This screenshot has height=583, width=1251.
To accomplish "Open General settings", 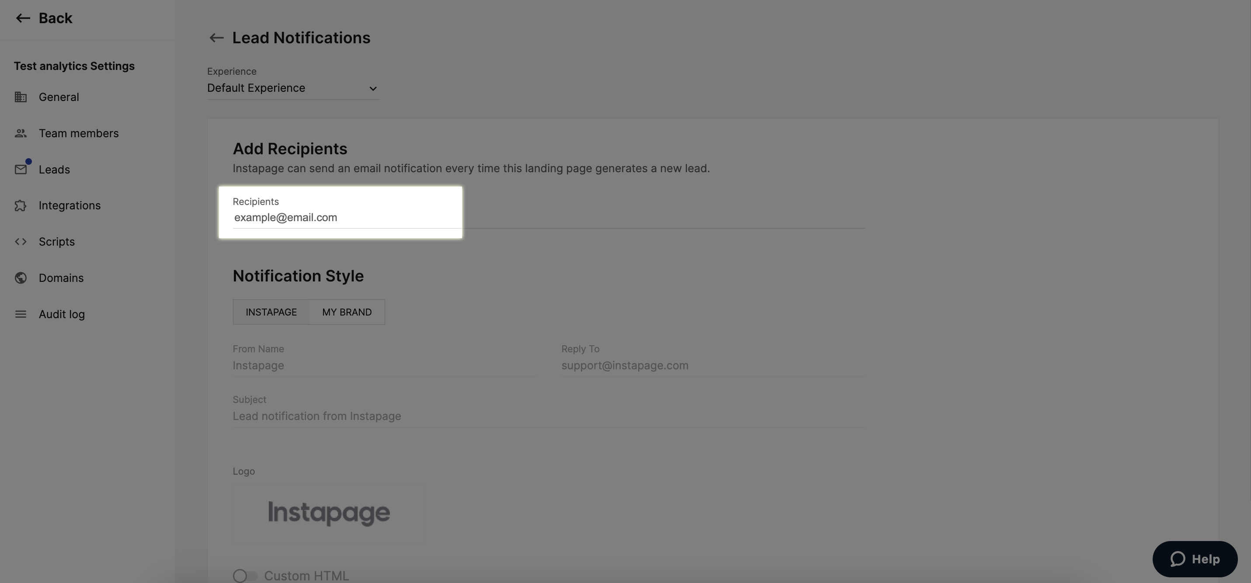I will pos(59,97).
